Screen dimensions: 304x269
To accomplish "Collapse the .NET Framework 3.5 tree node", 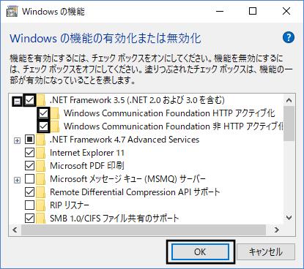I will [x=17, y=101].
